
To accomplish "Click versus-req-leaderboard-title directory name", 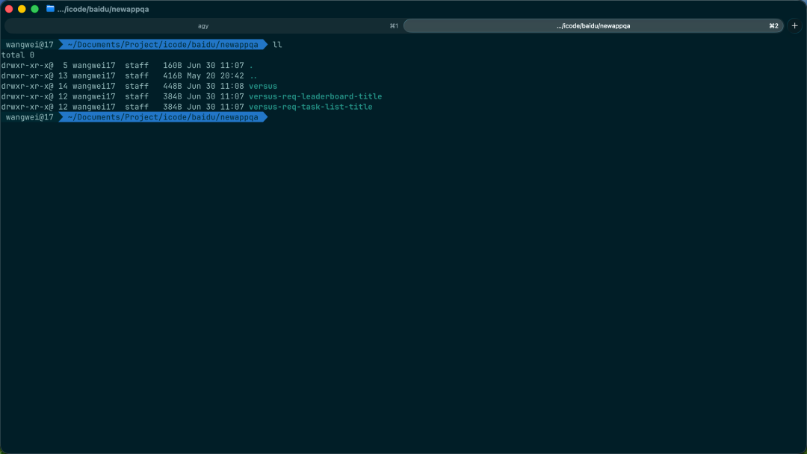I will (315, 96).
